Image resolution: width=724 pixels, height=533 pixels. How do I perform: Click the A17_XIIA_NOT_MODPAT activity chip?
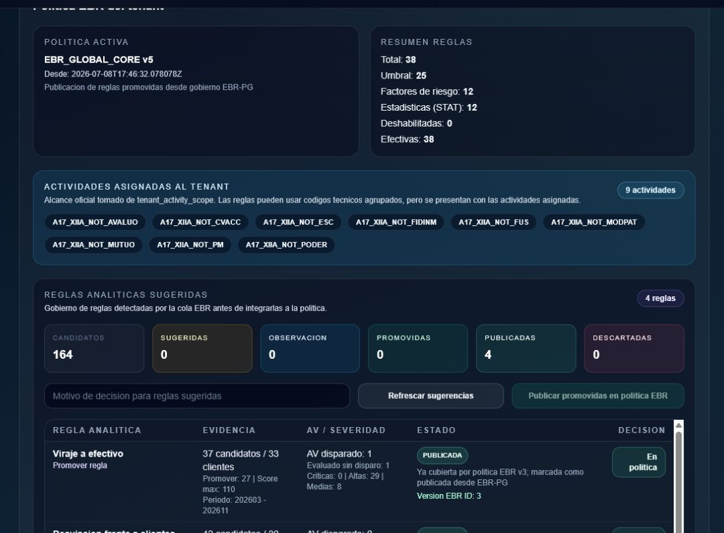(x=594, y=222)
